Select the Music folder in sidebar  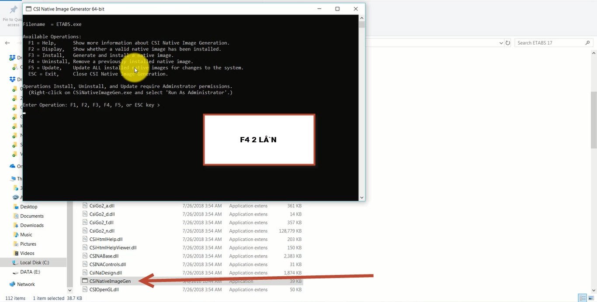(26, 235)
